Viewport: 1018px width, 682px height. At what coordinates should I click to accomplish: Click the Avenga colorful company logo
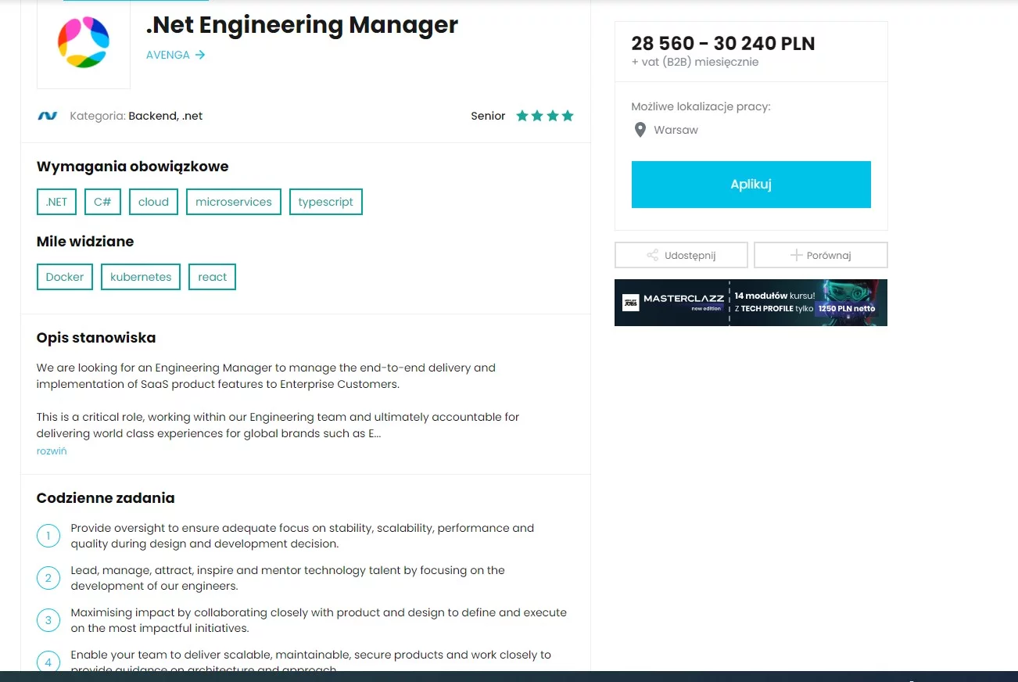coord(84,42)
